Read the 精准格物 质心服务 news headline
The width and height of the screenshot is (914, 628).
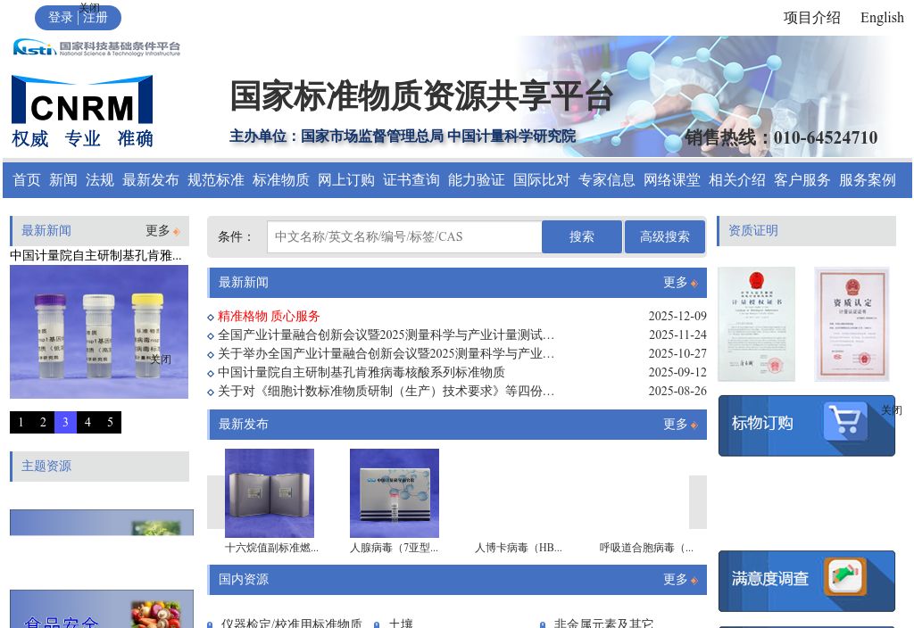[268, 316]
